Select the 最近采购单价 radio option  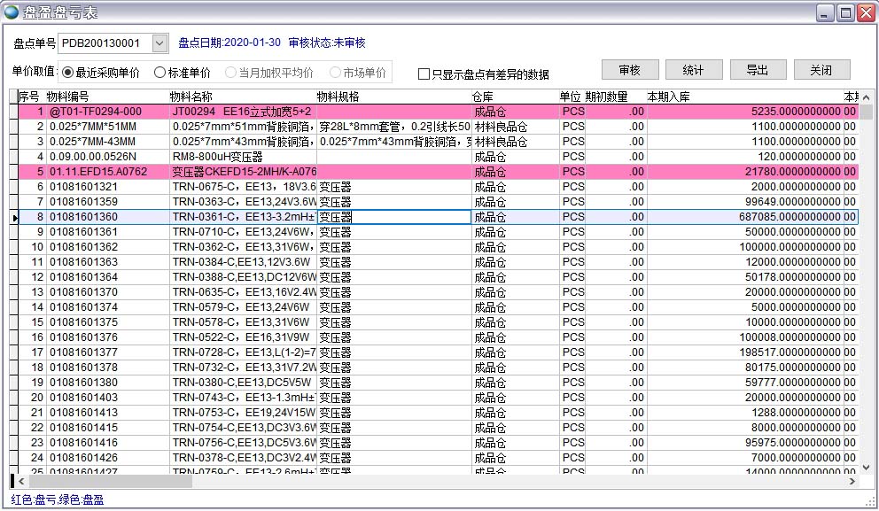[x=68, y=73]
